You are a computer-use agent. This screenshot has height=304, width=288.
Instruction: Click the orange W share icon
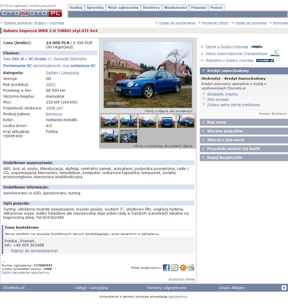coord(175,268)
